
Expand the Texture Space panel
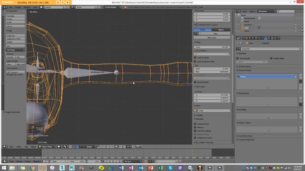pyautogui.click(x=244, y=66)
